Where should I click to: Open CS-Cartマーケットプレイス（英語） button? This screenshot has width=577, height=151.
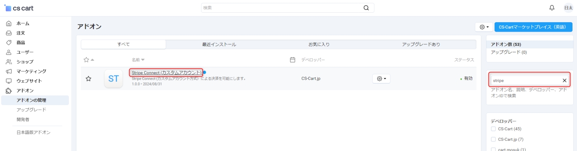point(533,27)
